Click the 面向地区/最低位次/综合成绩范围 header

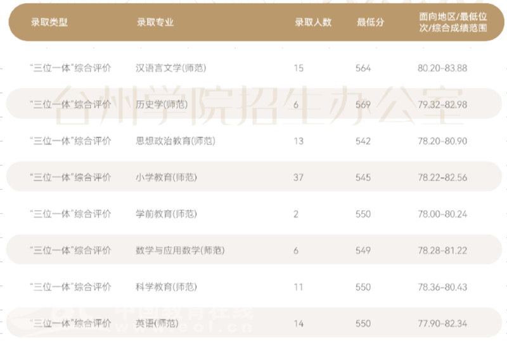point(453,22)
